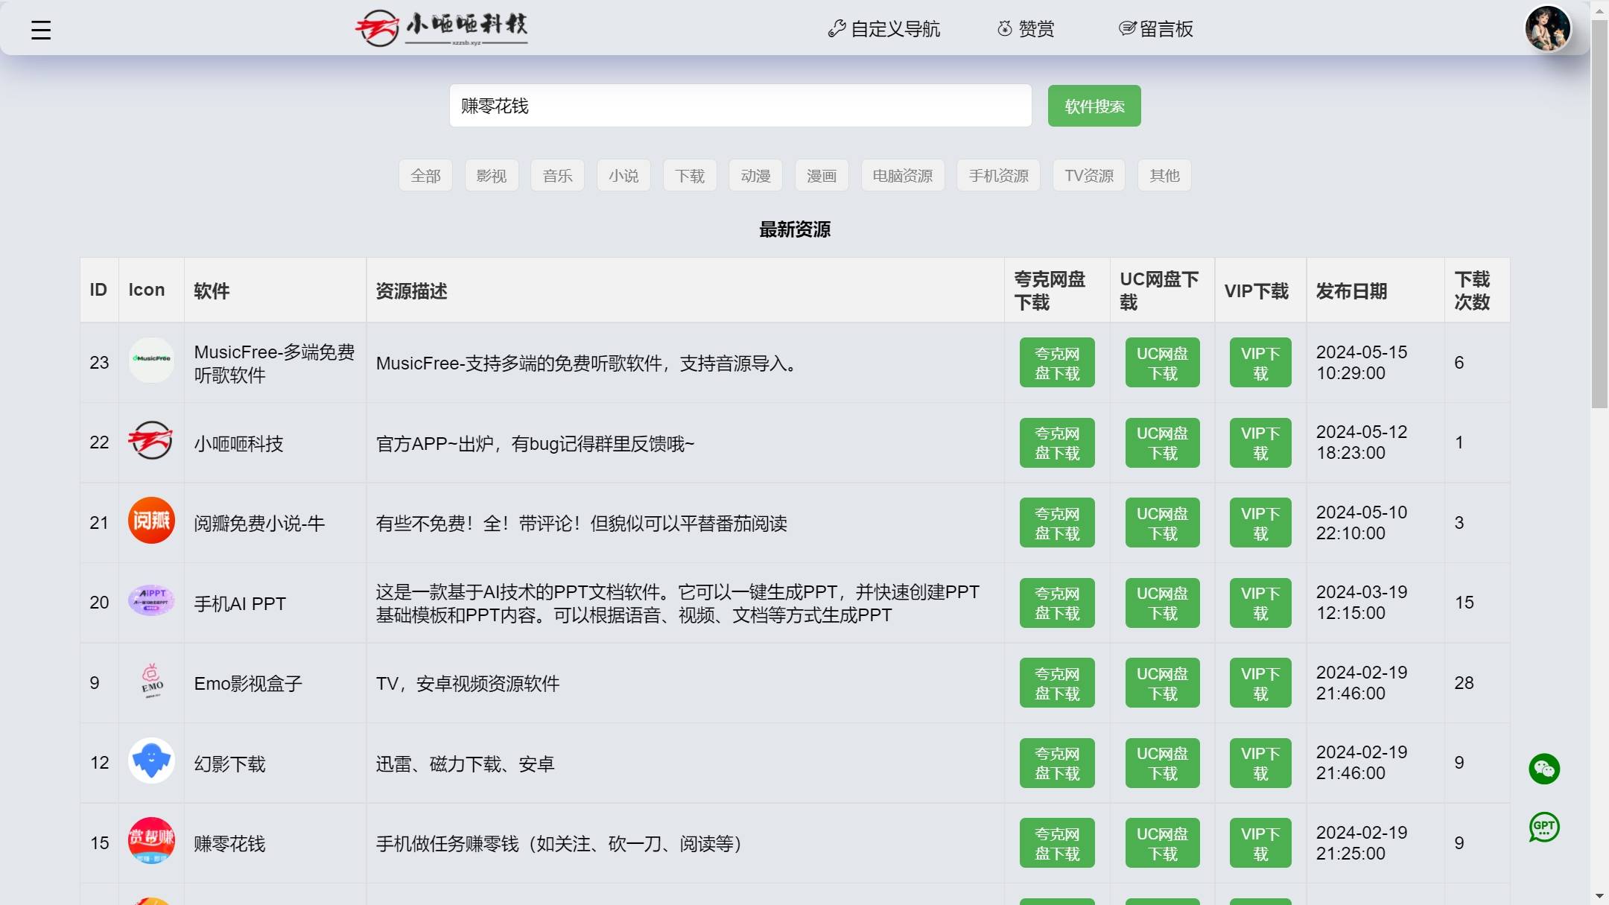Click VIP下载 for Emo影视盒子 row

coord(1260,683)
